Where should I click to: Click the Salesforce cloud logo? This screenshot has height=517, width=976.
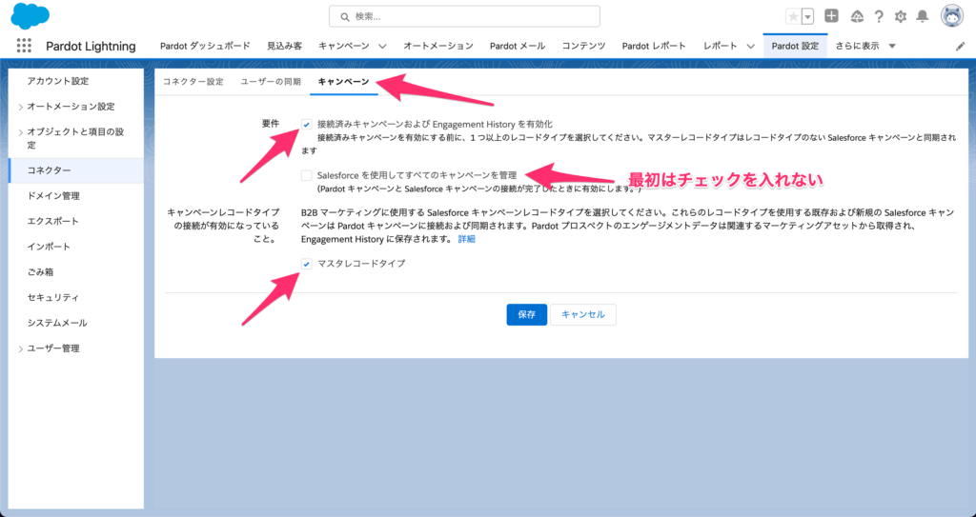[x=30, y=16]
